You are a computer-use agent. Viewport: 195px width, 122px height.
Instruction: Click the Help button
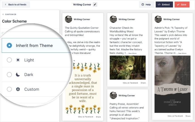click(x=146, y=5)
